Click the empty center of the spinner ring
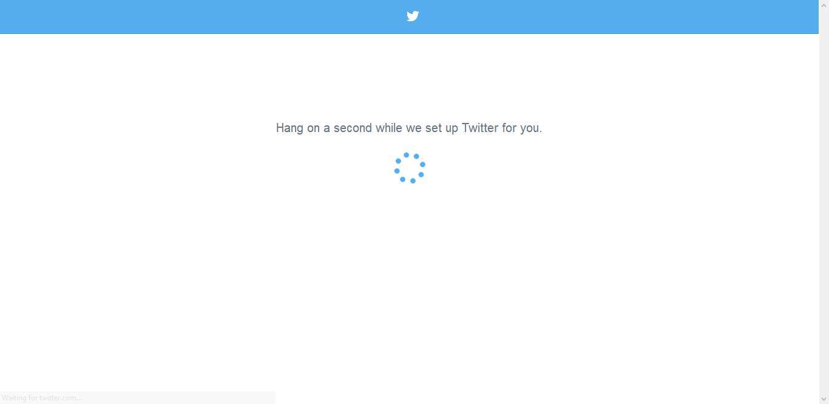 click(410, 168)
